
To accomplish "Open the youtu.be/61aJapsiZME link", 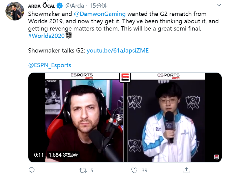I will [x=118, y=50].
